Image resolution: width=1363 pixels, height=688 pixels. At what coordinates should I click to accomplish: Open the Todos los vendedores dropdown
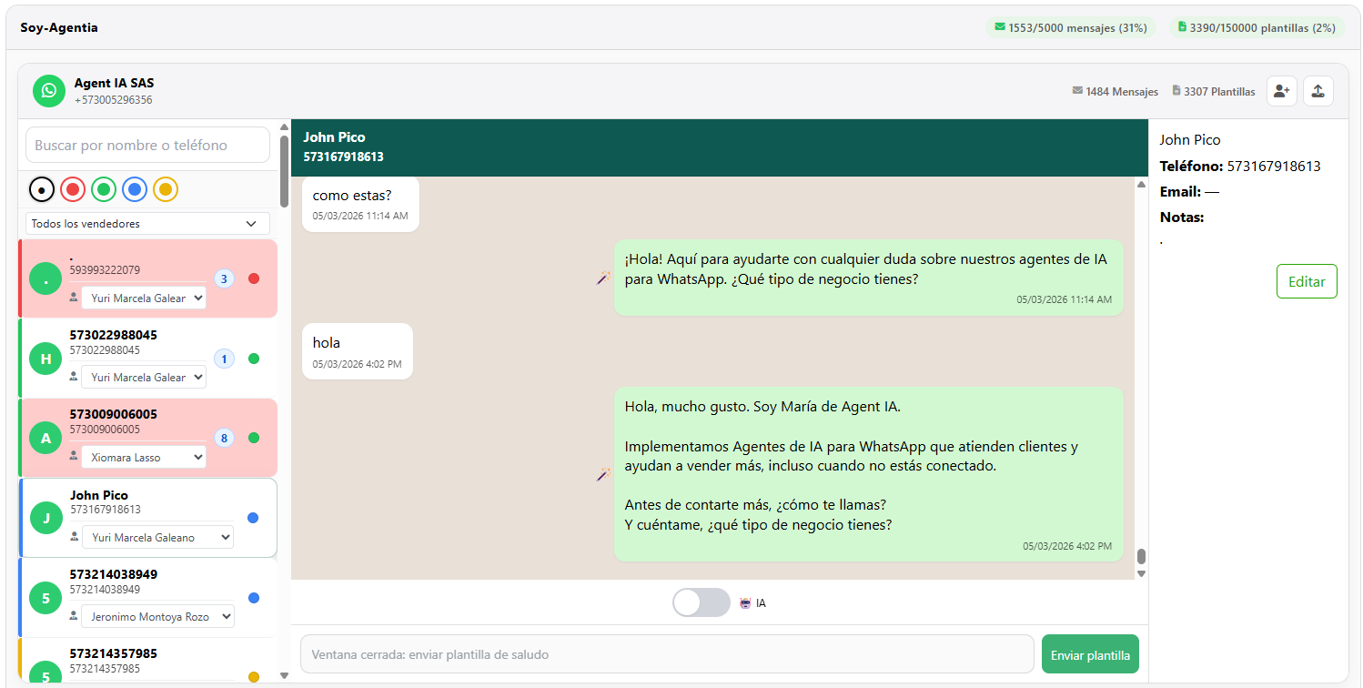(x=147, y=223)
